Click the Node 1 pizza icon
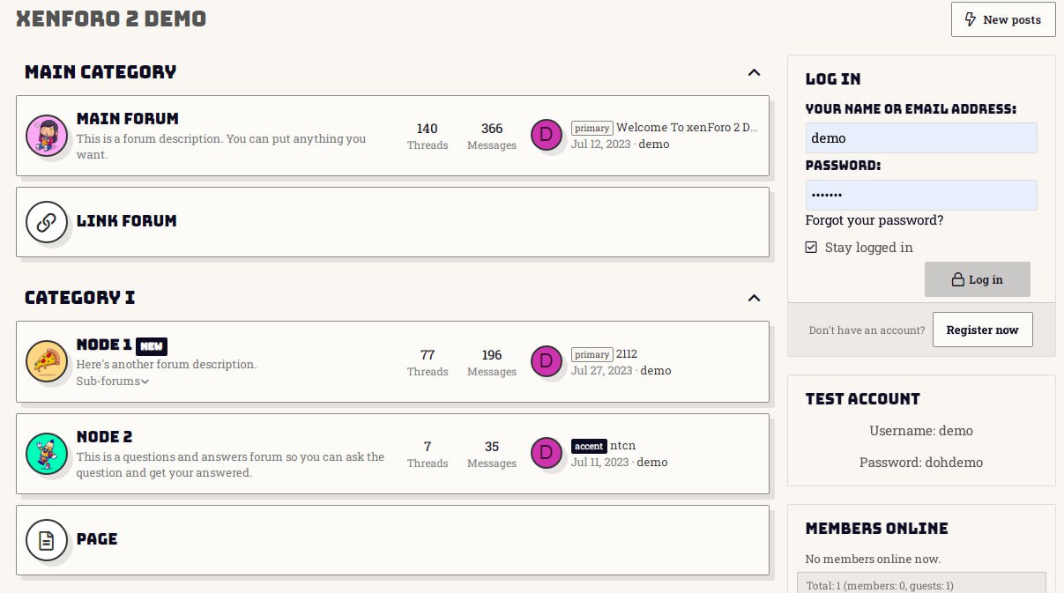1064x593 pixels. click(47, 361)
